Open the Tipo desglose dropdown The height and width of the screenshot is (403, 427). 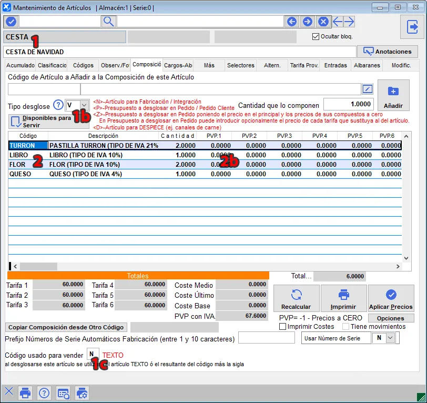click(84, 105)
